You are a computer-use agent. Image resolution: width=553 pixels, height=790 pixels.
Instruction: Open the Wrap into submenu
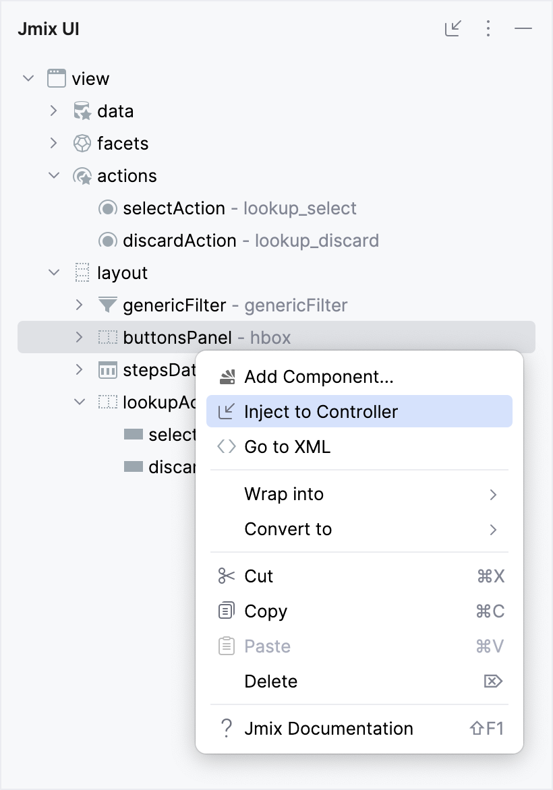coord(284,494)
